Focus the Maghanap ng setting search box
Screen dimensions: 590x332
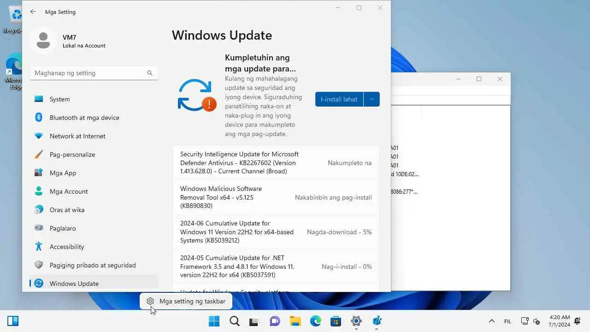coord(94,73)
